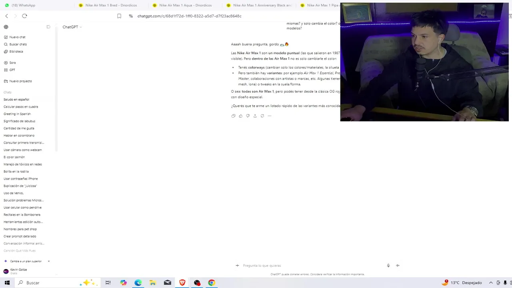Open chat 'Saludo en español'
This screenshot has width=512, height=288.
click(x=16, y=100)
